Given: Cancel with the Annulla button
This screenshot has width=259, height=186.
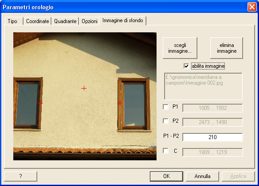Looking at the screenshot, I should tap(202, 176).
